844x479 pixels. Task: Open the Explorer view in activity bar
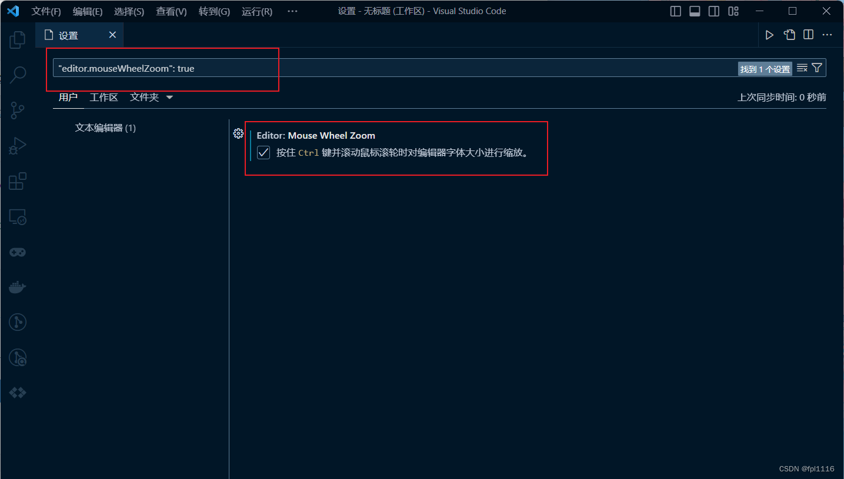[18, 40]
